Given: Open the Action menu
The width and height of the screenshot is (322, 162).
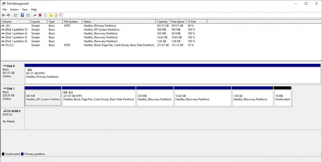Looking at the screenshot, I should 14,10.
